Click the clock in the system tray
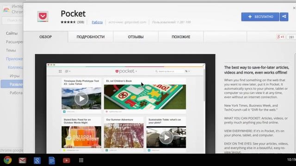This screenshot has width=296, height=166. pos(291,160)
